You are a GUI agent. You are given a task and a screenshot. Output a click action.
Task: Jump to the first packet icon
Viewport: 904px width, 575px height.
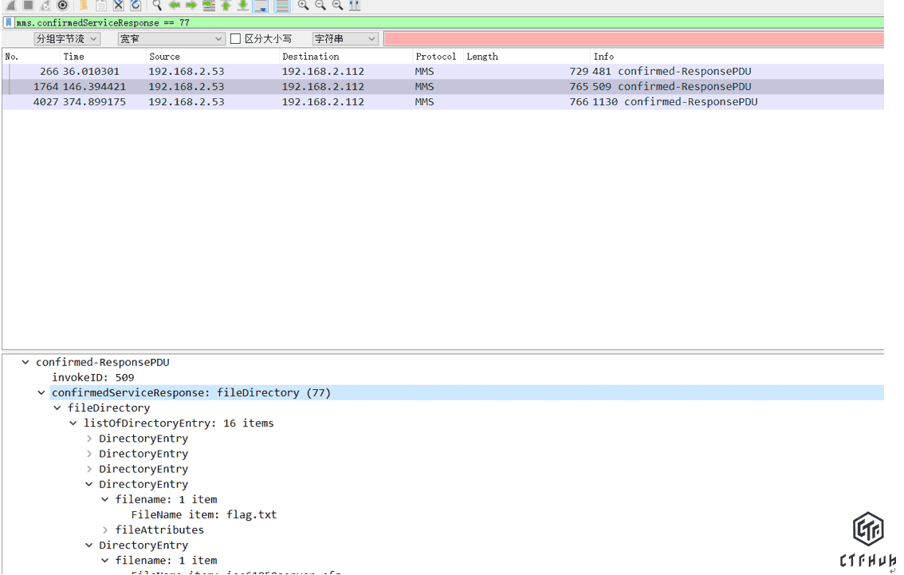pos(226,6)
